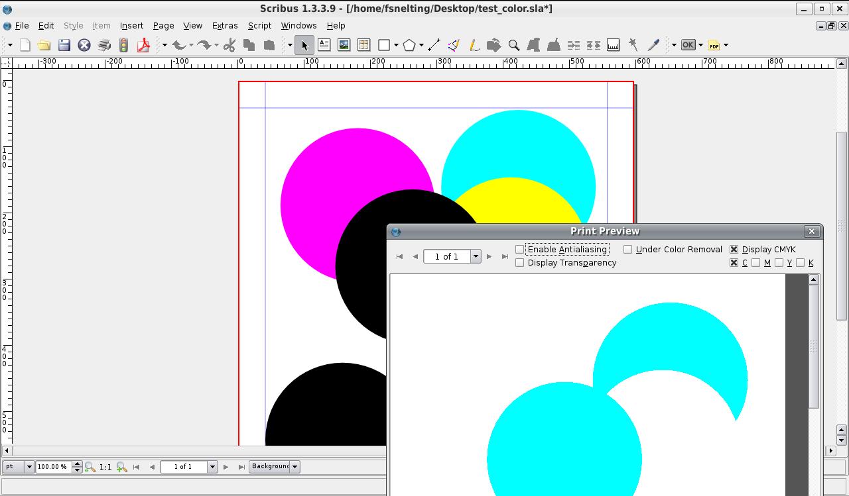Expand the Polygon tool dropdown arrow
849x496 pixels.
pyautogui.click(x=421, y=45)
